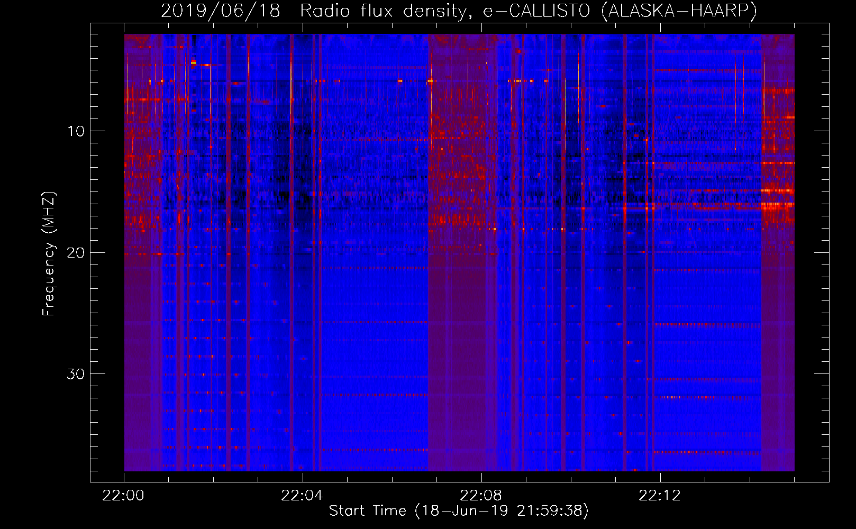Click the 10 MHz frequency tick label
Viewport: 856px width, 529px height.
(x=76, y=131)
